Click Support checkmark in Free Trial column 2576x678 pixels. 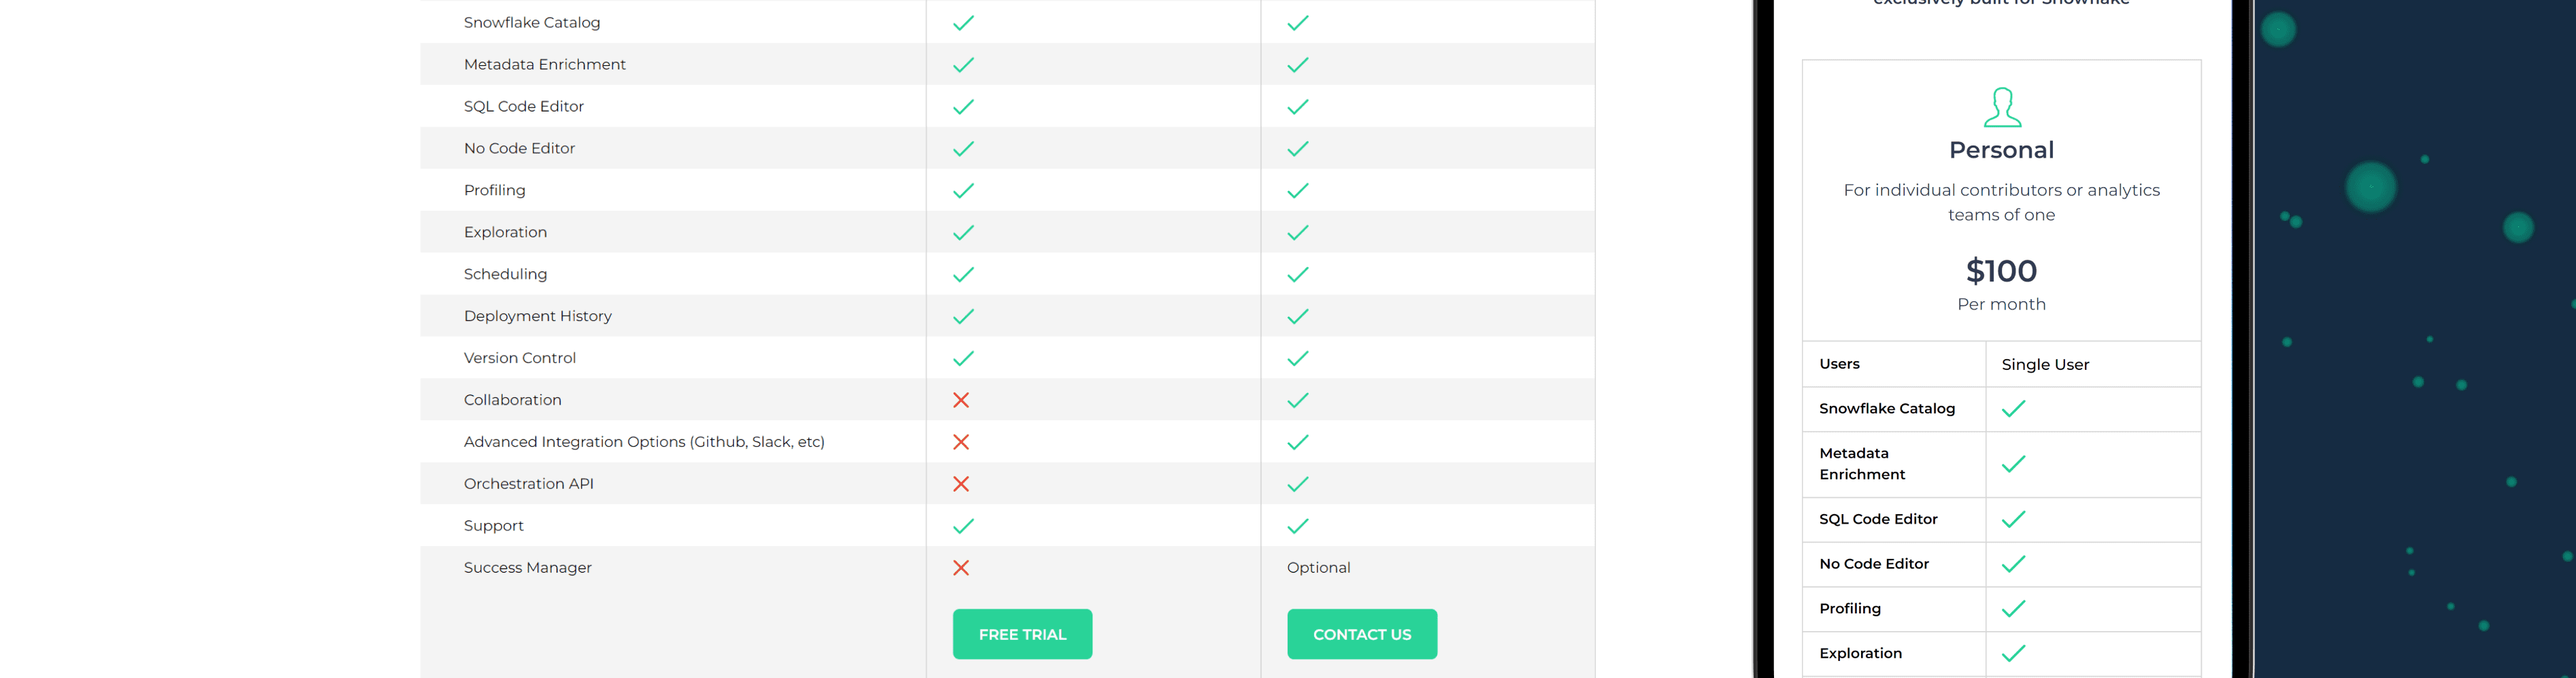coord(963,526)
